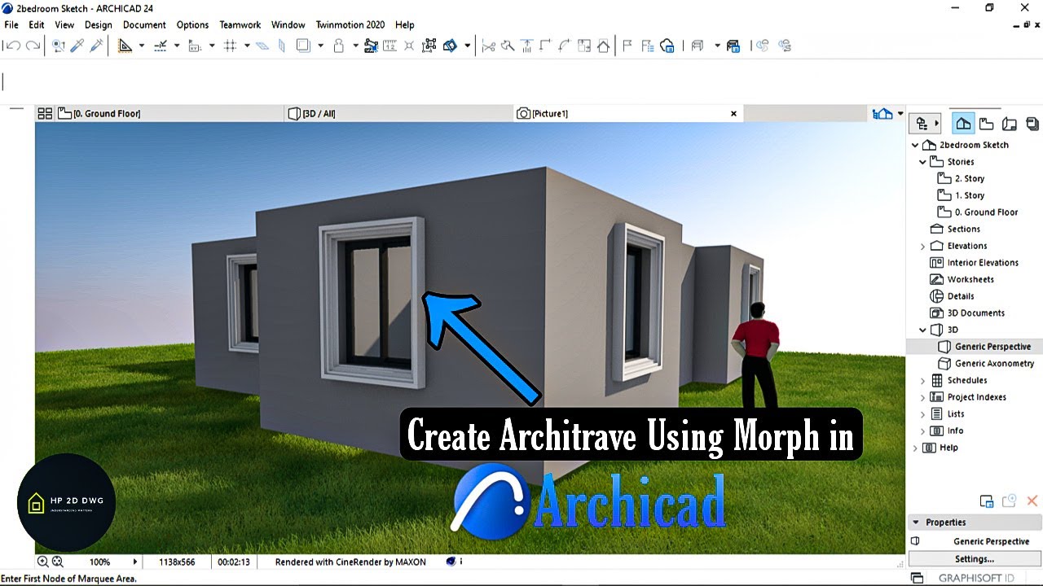Image resolution: width=1043 pixels, height=586 pixels.
Task: Expand the Project Indexes node
Action: pyautogui.click(x=922, y=397)
